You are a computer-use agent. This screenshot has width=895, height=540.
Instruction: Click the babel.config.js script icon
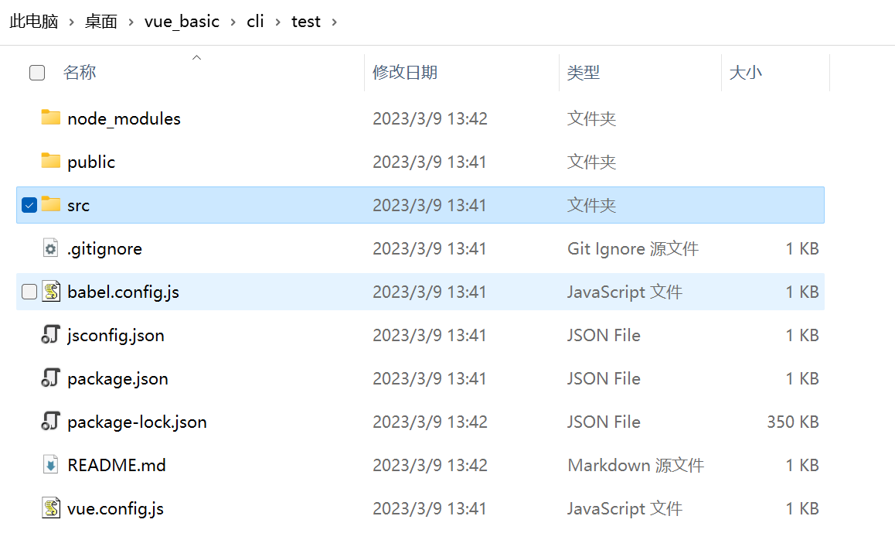point(51,292)
